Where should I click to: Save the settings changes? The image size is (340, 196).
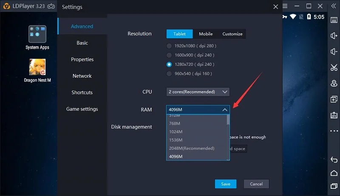pyautogui.click(x=226, y=184)
